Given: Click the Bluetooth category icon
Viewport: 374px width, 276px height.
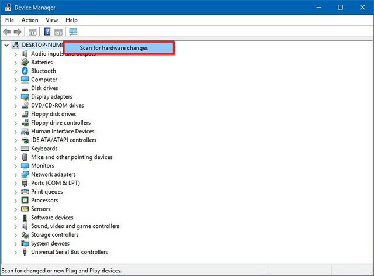Looking at the screenshot, I should pos(25,71).
